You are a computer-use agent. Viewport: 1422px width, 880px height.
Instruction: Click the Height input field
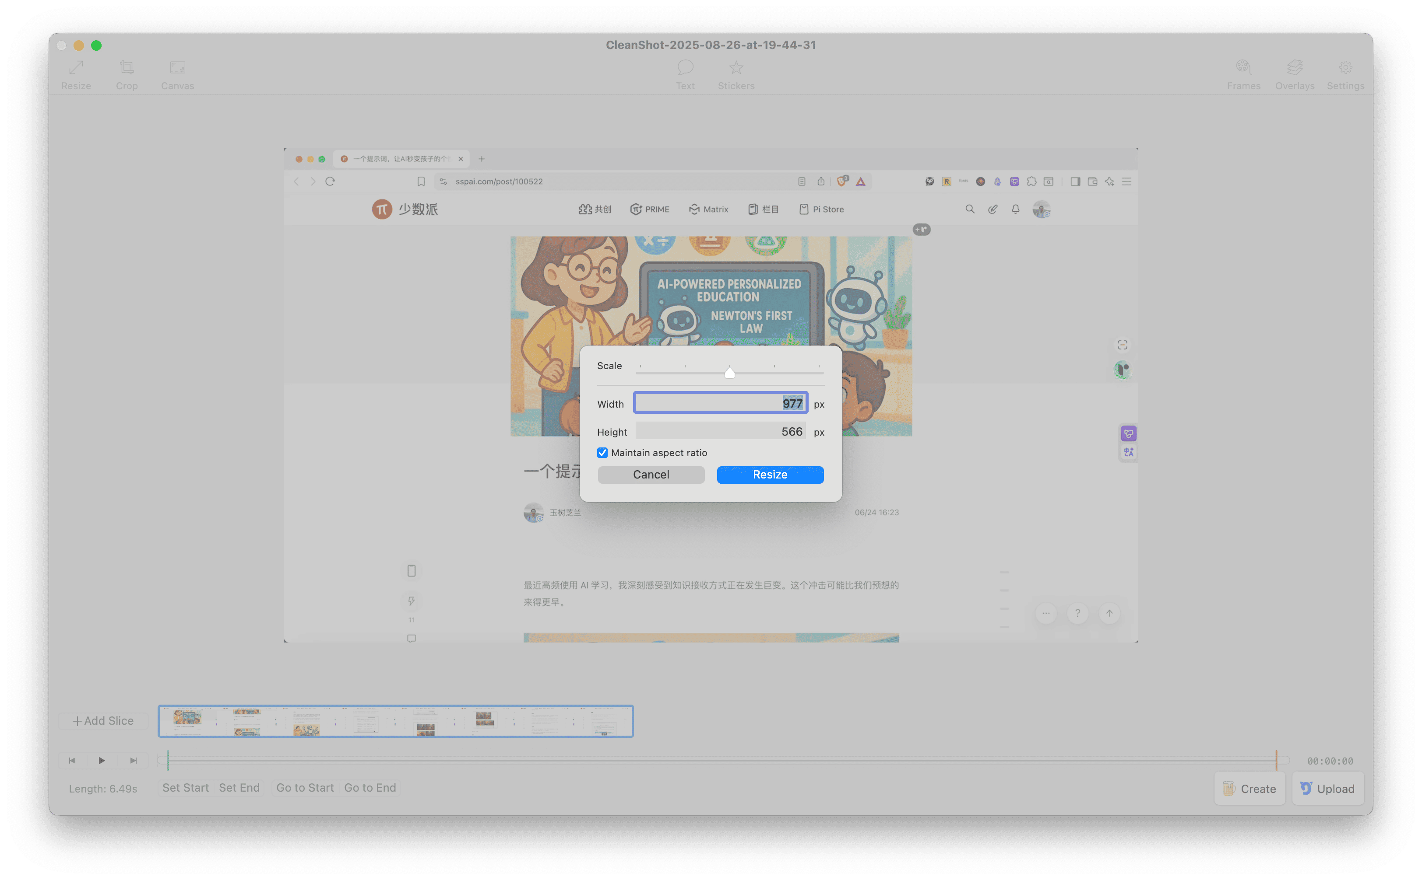pyautogui.click(x=720, y=431)
